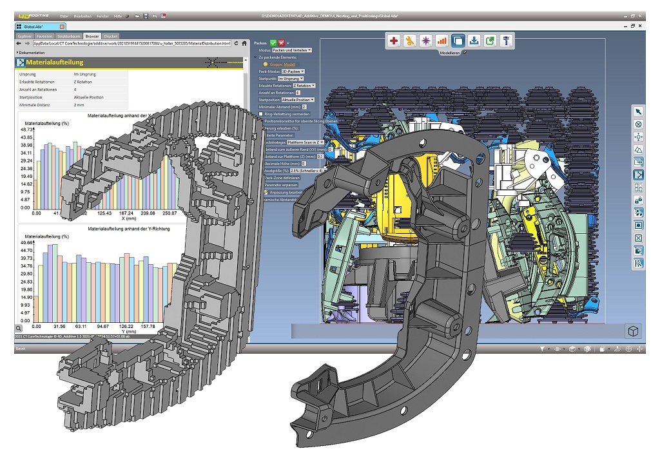Viewport: 651px width, 451px height.
Task: Click the green export arrow icon
Action: click(x=490, y=41)
